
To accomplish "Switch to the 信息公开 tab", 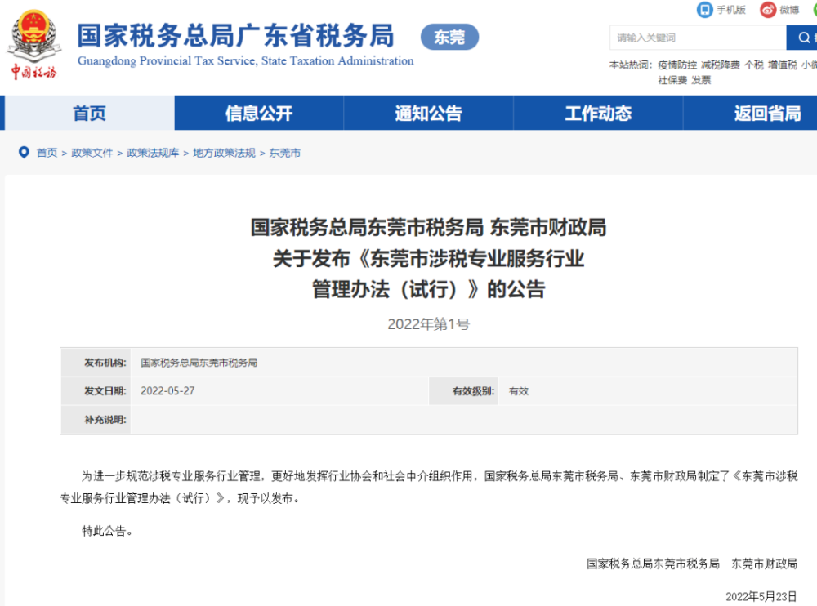I will click(258, 114).
